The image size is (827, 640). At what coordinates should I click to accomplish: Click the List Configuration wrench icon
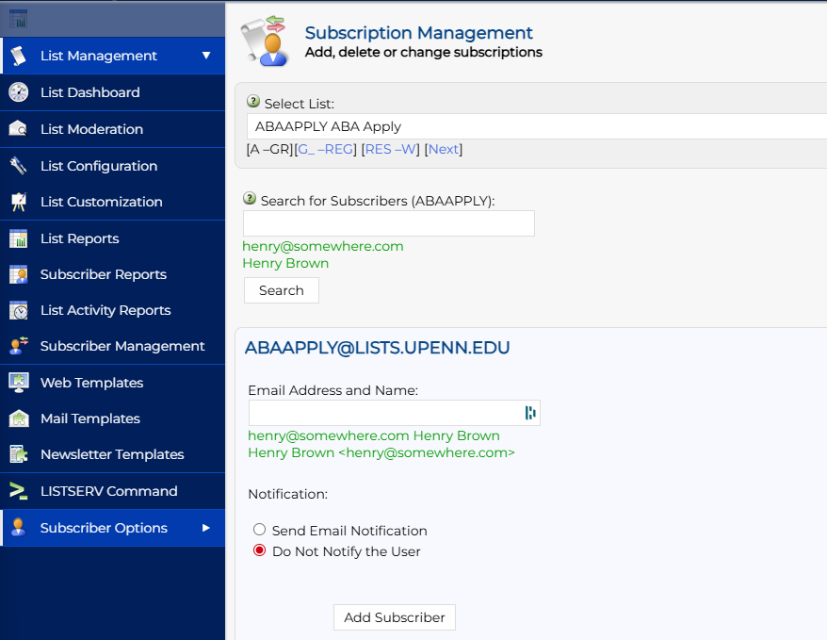click(19, 166)
